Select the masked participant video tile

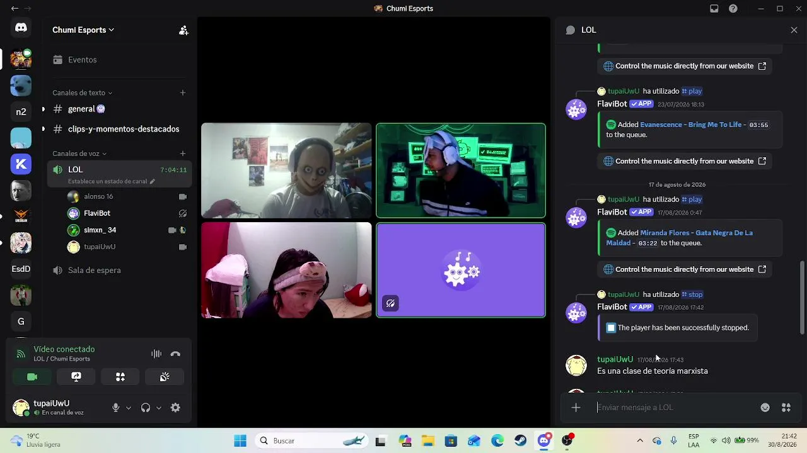coord(286,171)
